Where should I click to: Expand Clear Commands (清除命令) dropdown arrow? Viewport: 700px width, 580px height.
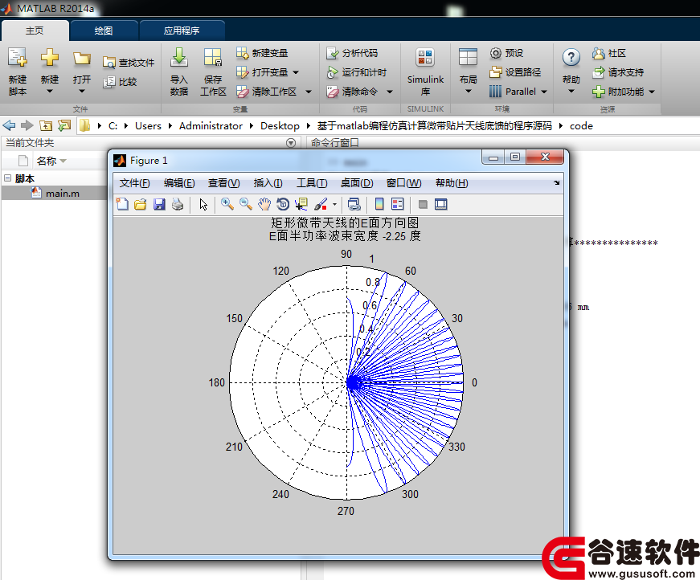coord(390,92)
